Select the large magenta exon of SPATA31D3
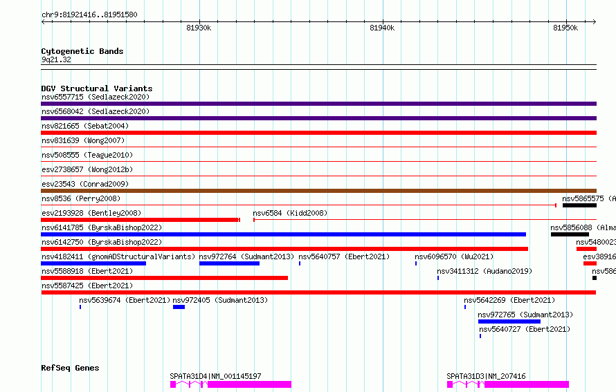The image size is (616, 392). pyautogui.click(x=527, y=384)
